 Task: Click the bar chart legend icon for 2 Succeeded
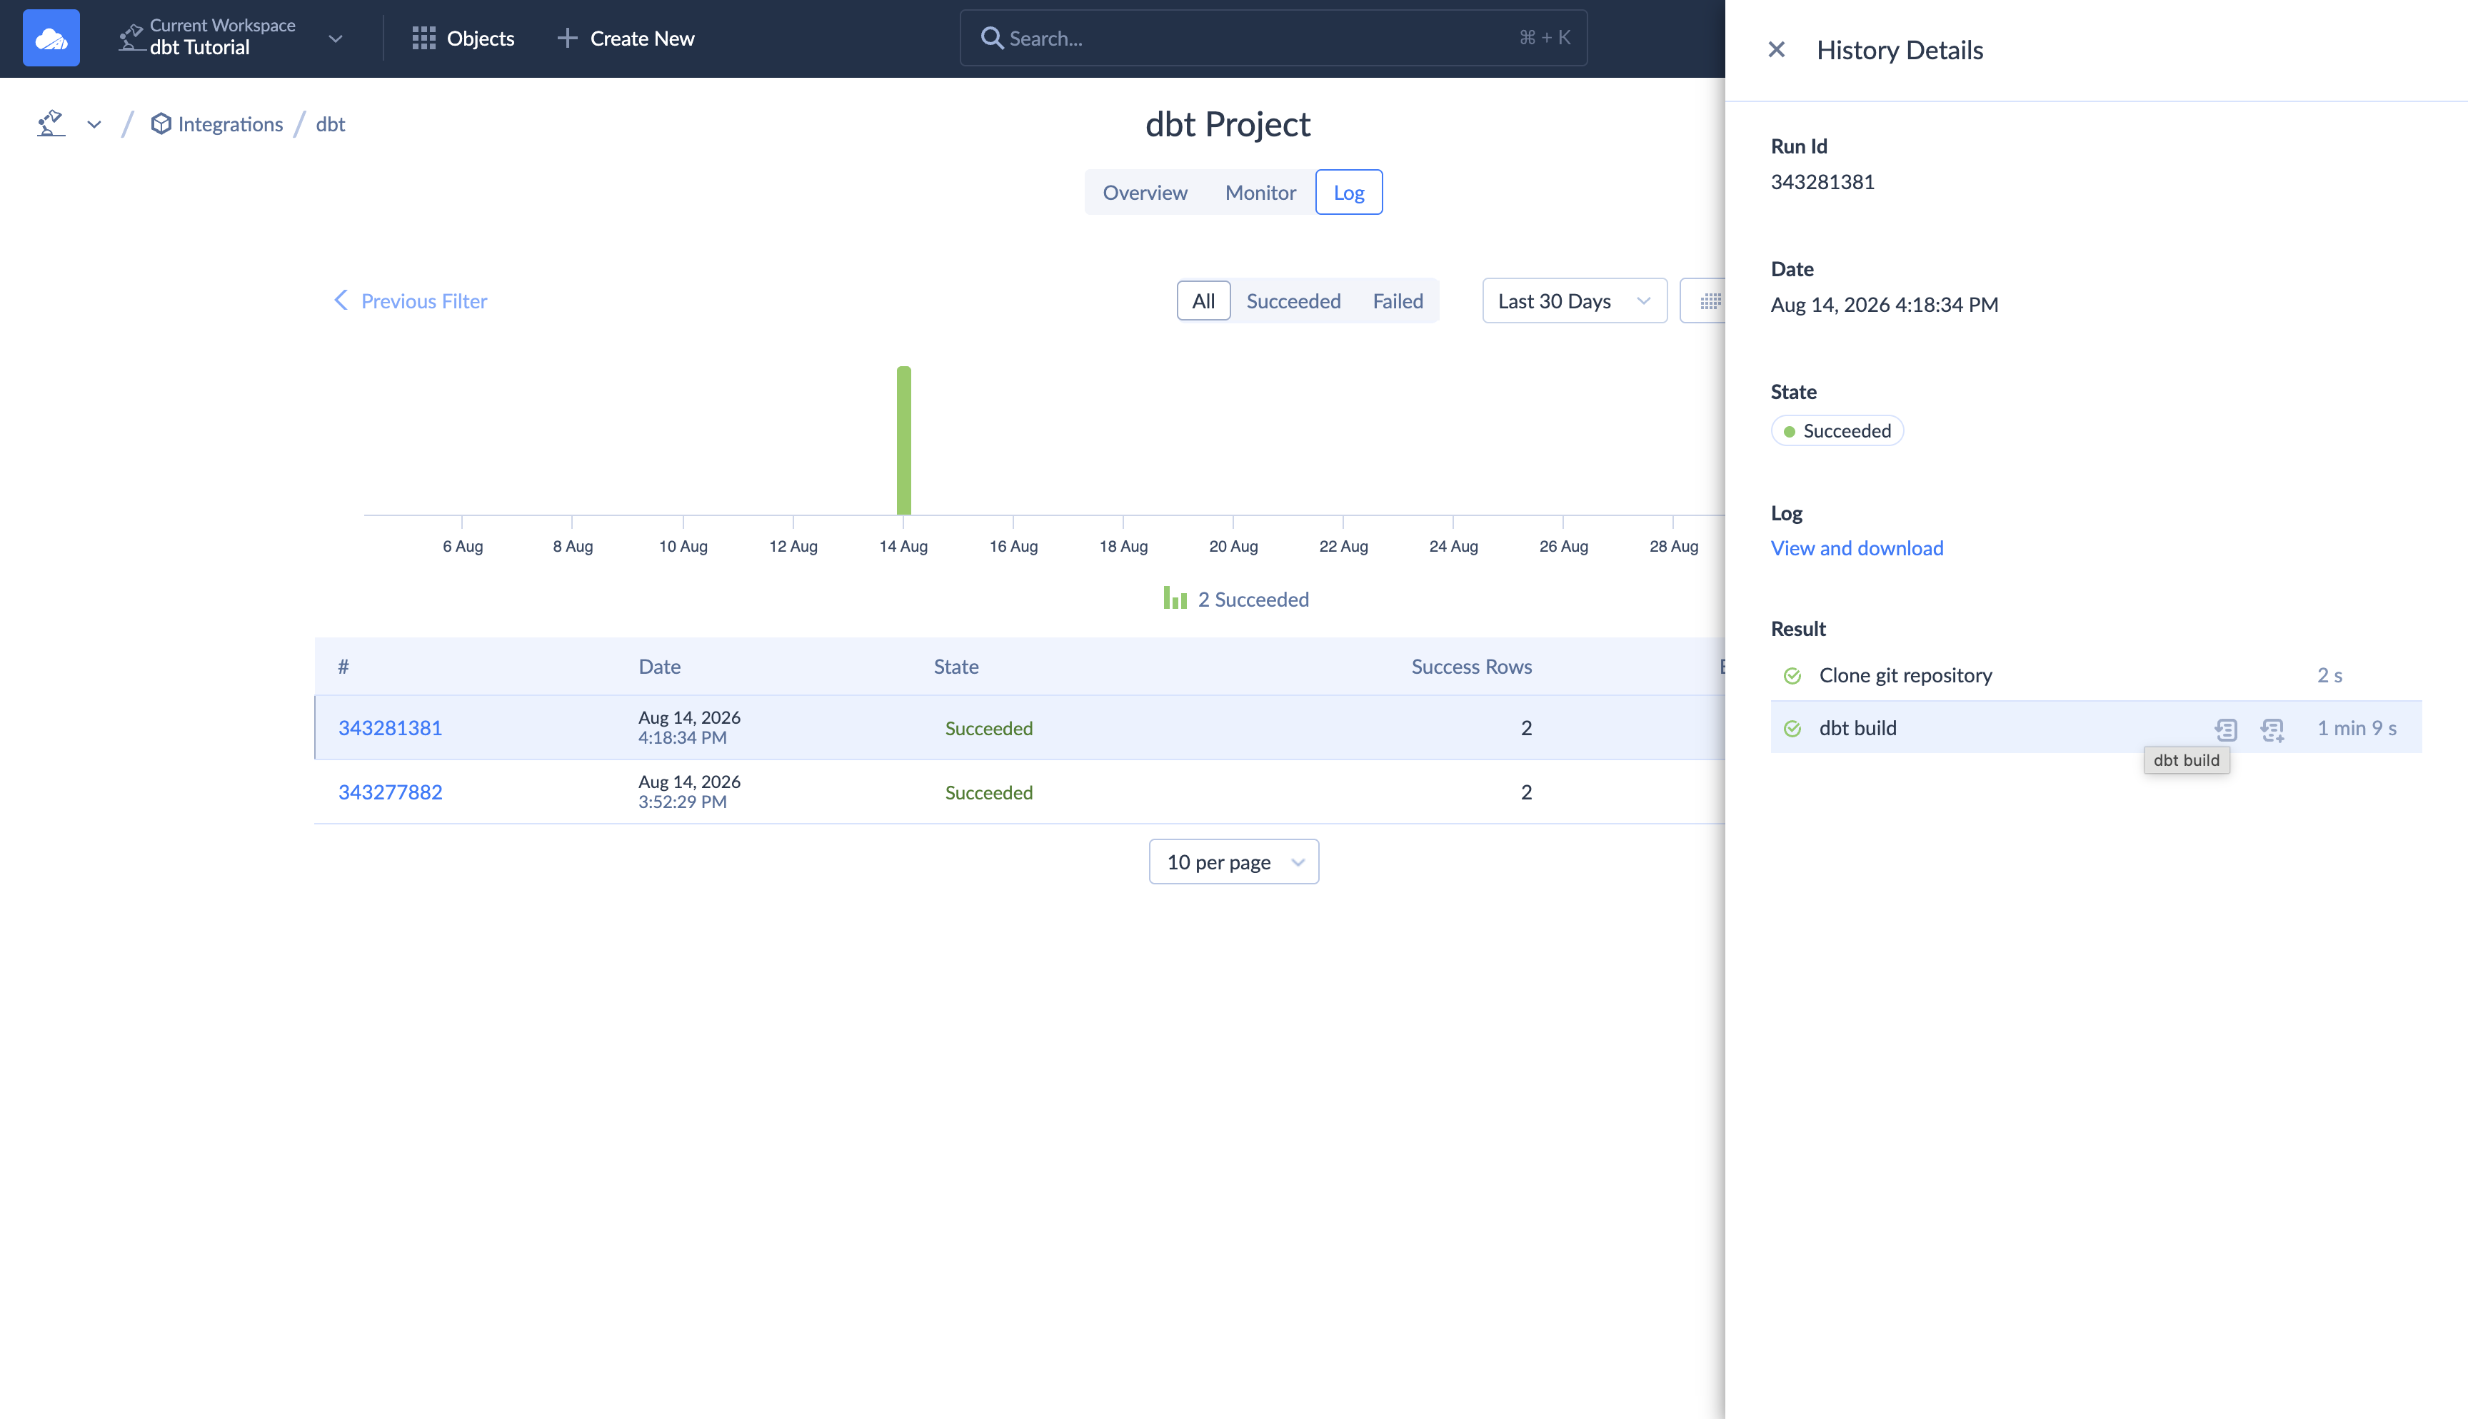tap(1175, 598)
